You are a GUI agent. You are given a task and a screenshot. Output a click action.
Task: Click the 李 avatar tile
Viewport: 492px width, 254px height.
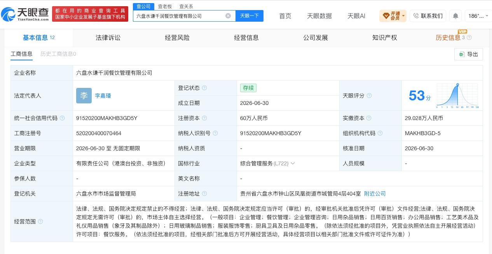pos(84,96)
